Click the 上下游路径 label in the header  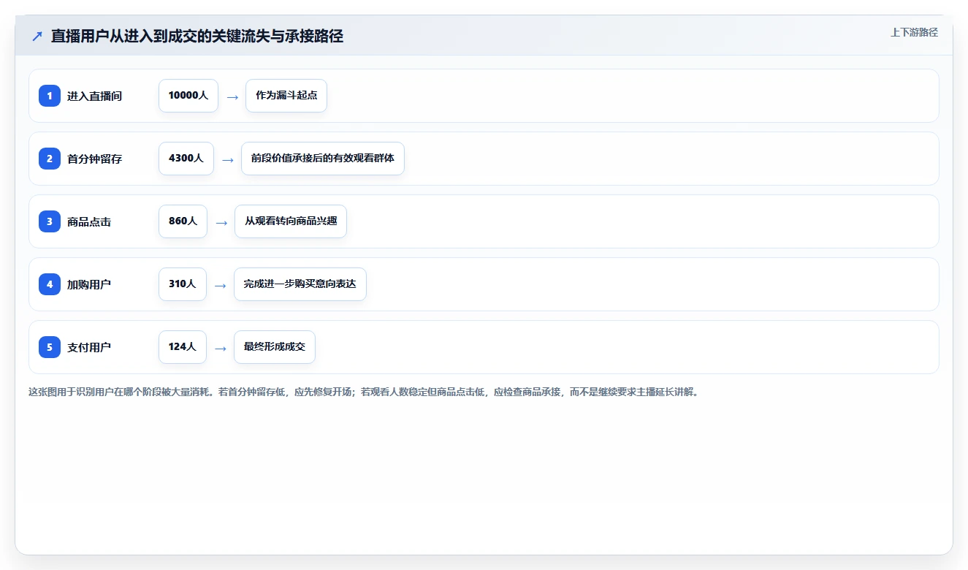(x=914, y=32)
